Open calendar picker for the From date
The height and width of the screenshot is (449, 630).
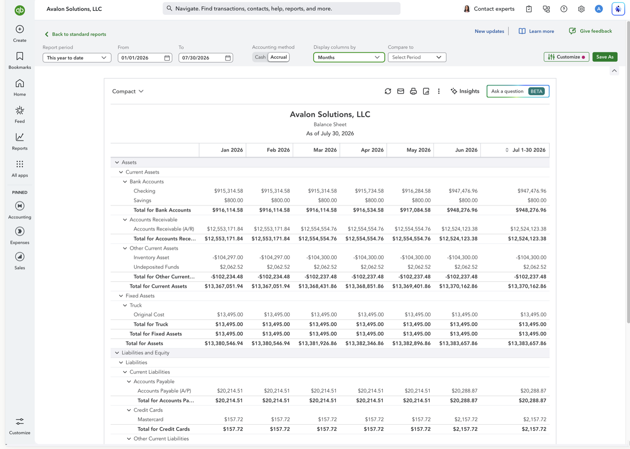coord(167,58)
